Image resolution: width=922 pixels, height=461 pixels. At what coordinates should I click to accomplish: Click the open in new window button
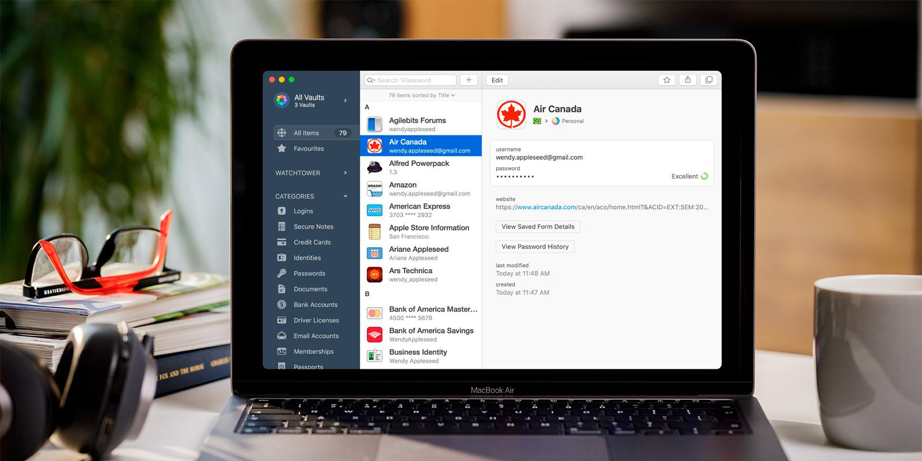(709, 80)
